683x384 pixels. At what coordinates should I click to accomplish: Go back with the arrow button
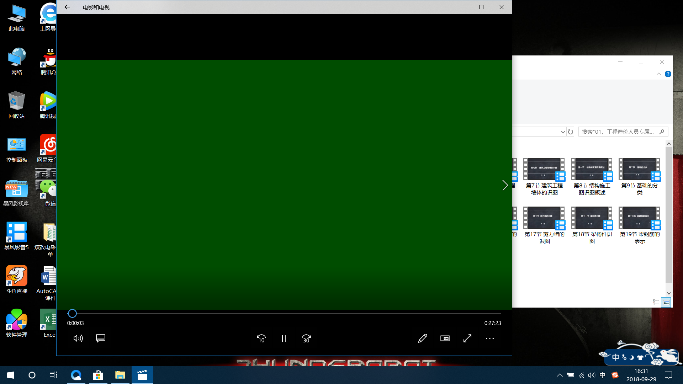coord(67,7)
